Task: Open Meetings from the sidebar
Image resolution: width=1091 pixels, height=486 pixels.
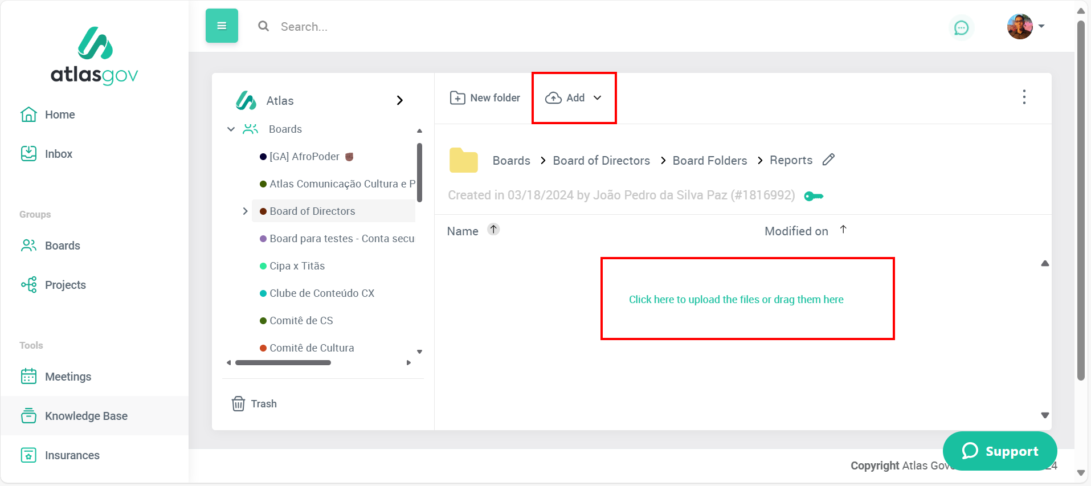Action: click(67, 377)
